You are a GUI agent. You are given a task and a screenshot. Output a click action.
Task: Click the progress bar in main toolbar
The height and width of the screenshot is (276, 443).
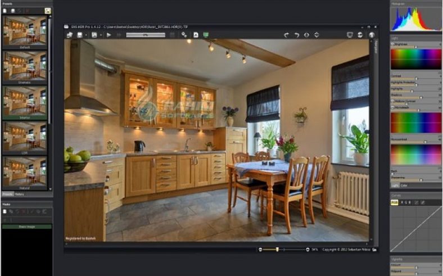tap(146, 35)
